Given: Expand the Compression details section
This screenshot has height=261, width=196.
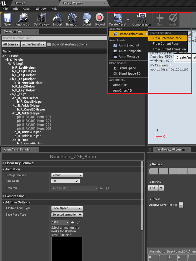Looking at the screenshot, I should tap(3, 196).
